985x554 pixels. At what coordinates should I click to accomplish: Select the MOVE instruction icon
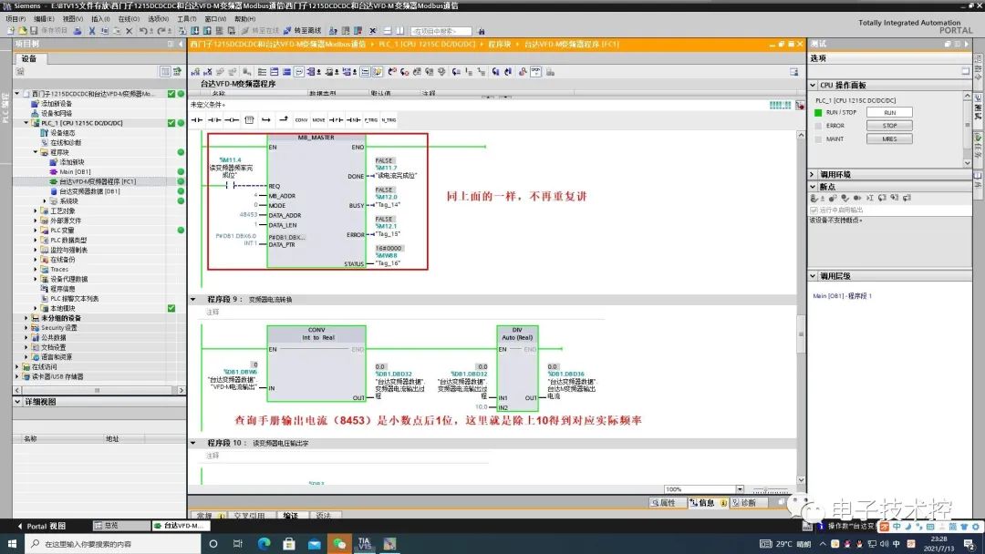(x=319, y=119)
